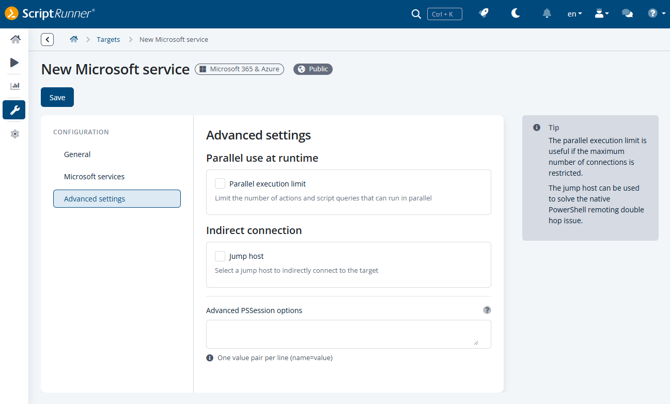Go to Home in the sidebar
The height and width of the screenshot is (404, 670).
click(x=15, y=39)
